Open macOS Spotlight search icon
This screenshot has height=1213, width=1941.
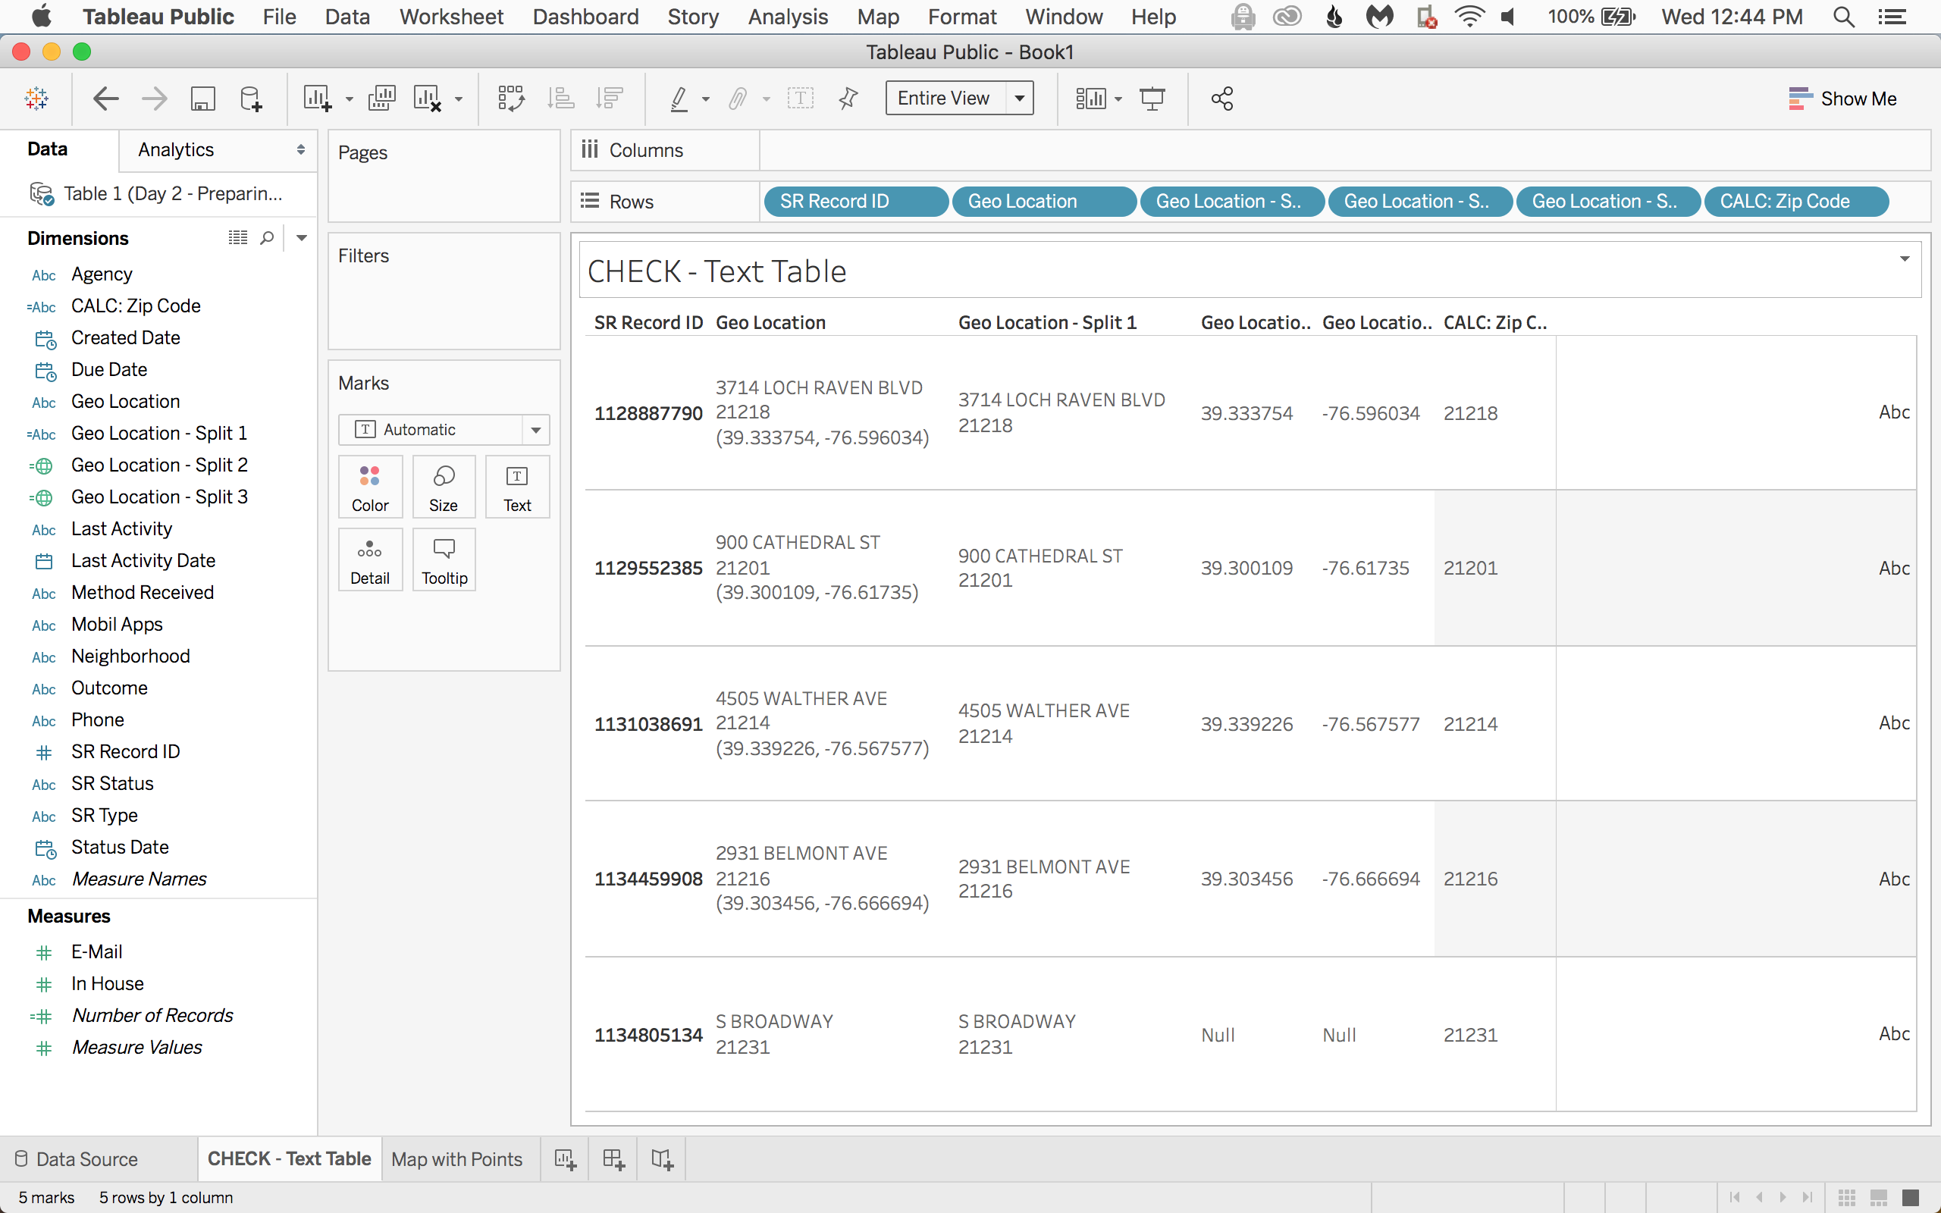[x=1843, y=17]
